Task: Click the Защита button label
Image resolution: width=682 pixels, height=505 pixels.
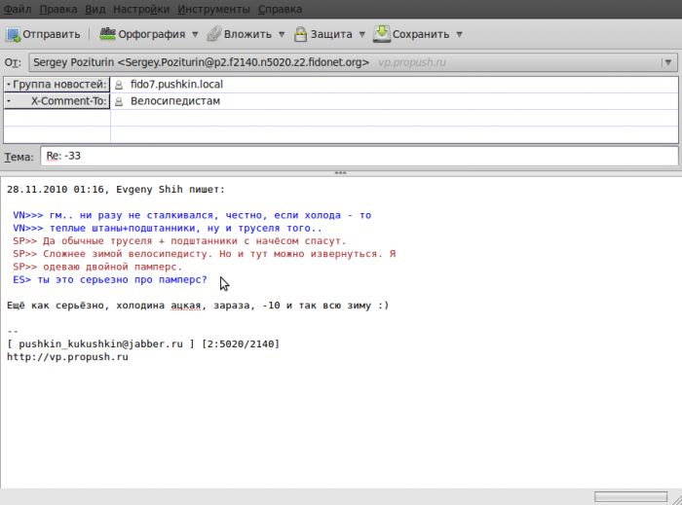Action: 331,34
